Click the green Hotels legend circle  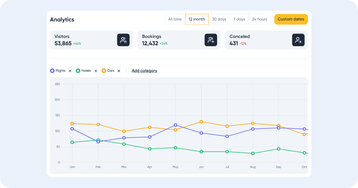[78, 71]
